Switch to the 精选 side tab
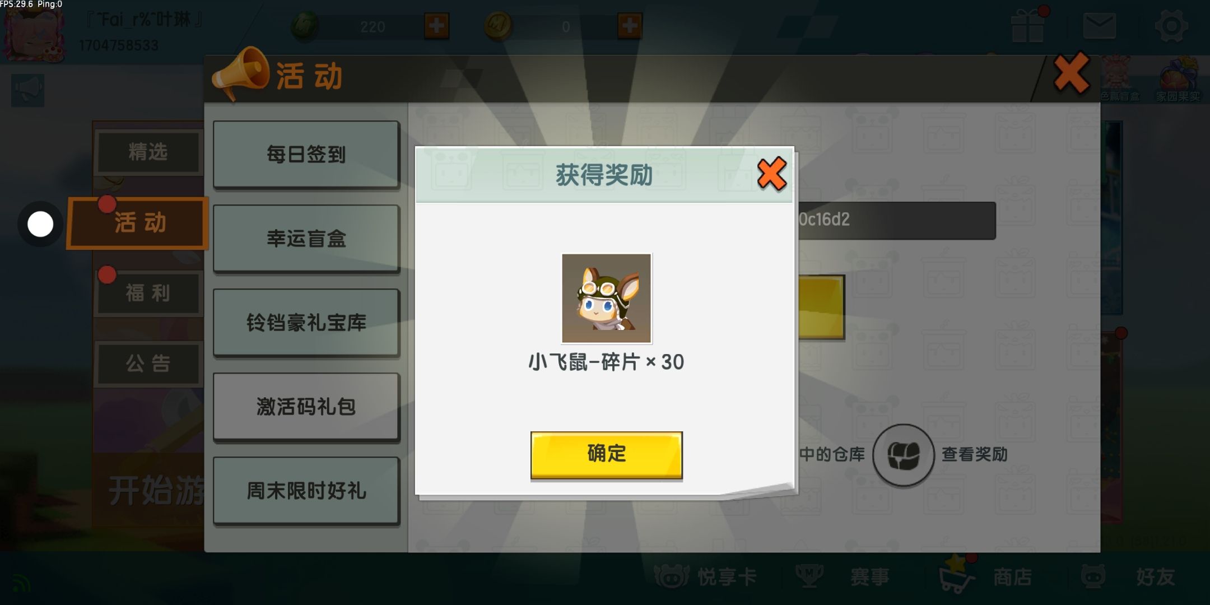Screen dimensions: 1210x605 click(x=148, y=152)
